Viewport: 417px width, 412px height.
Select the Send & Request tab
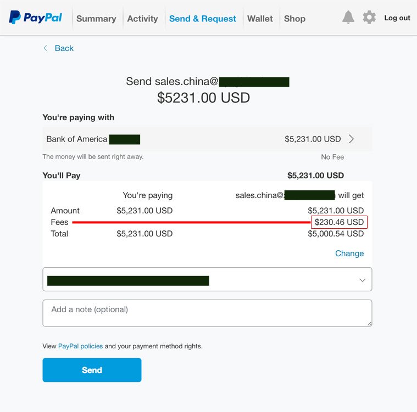point(203,19)
